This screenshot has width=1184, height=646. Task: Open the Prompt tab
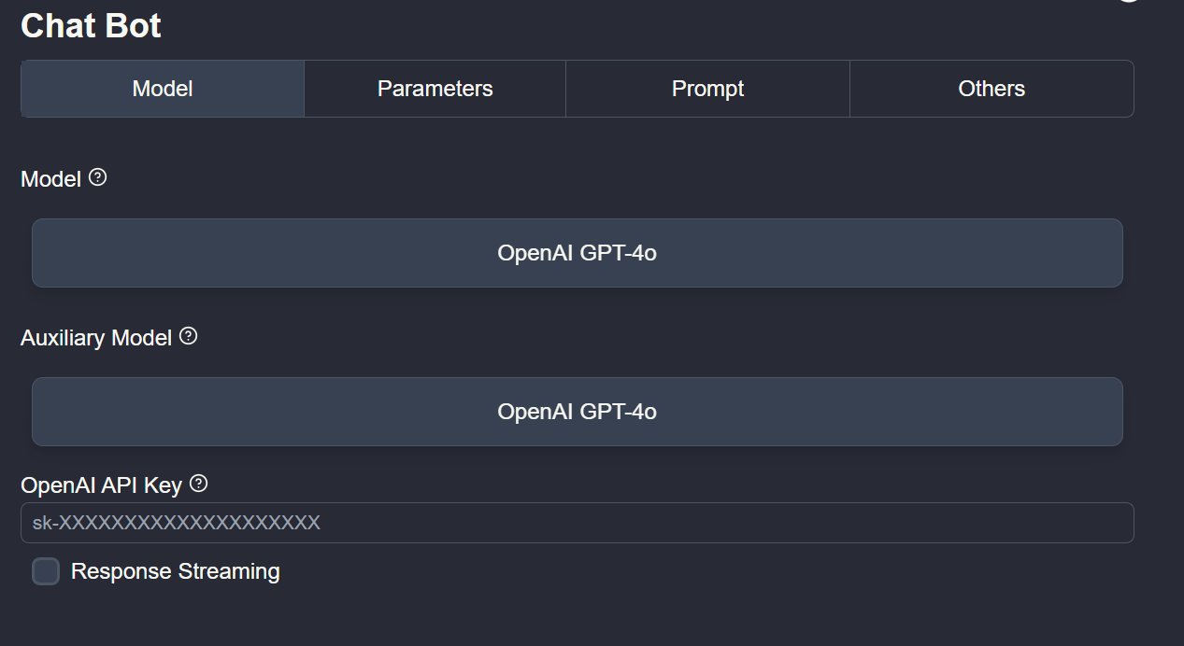pos(707,89)
